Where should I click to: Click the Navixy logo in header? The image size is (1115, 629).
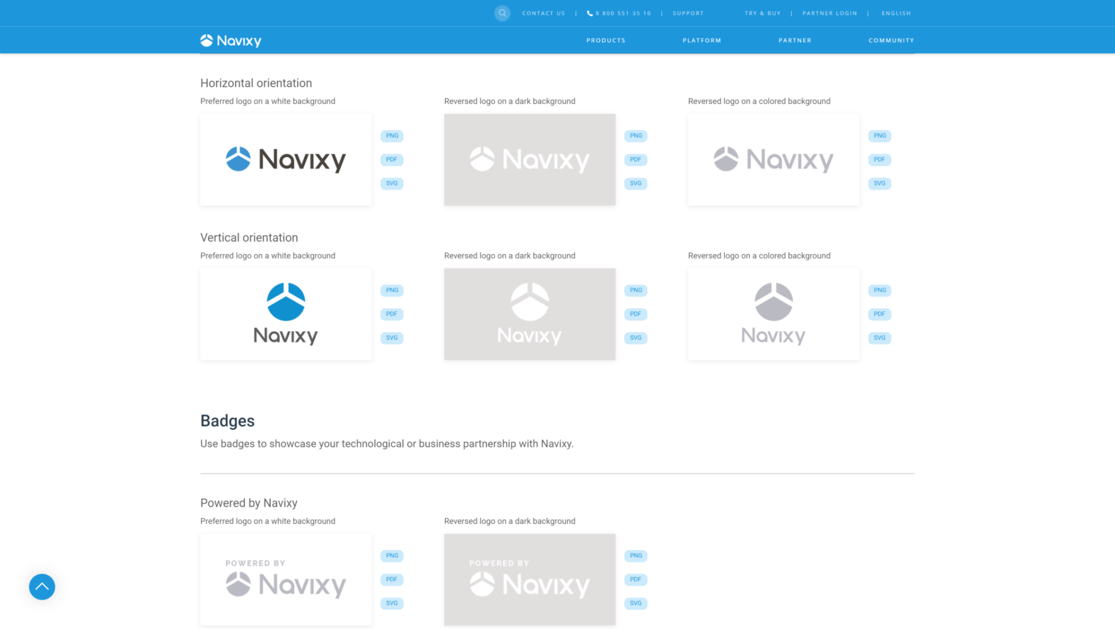pos(231,41)
